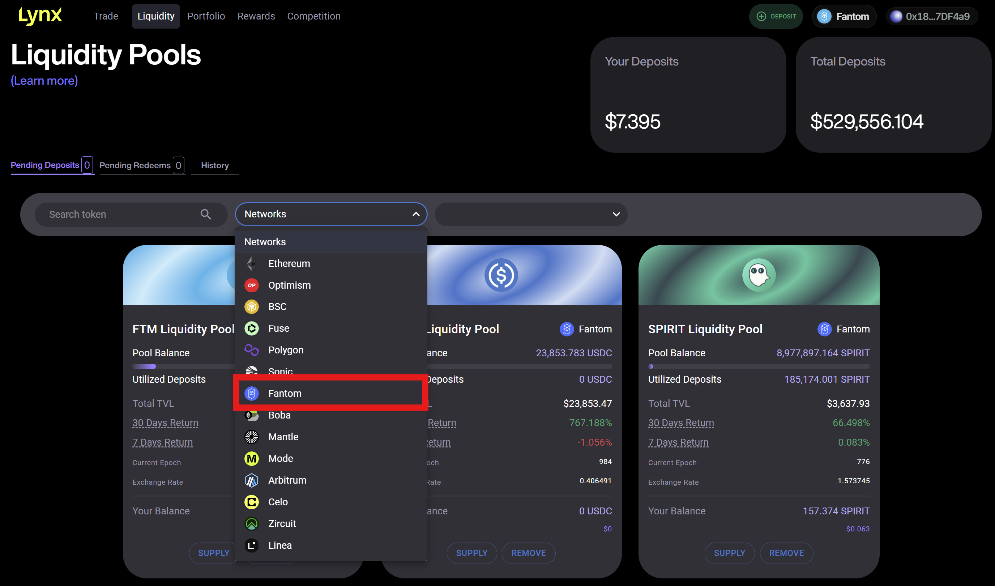Open Fantom network selector in header

(844, 17)
